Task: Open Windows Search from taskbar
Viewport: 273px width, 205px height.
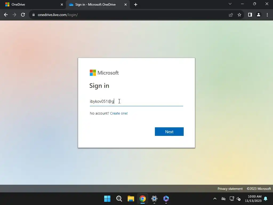Action: [119, 199]
